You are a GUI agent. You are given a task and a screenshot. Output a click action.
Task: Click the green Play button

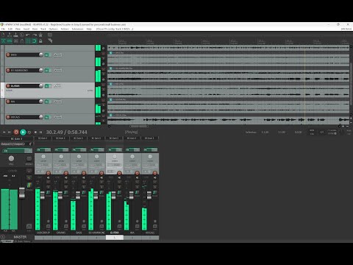pos(23,132)
